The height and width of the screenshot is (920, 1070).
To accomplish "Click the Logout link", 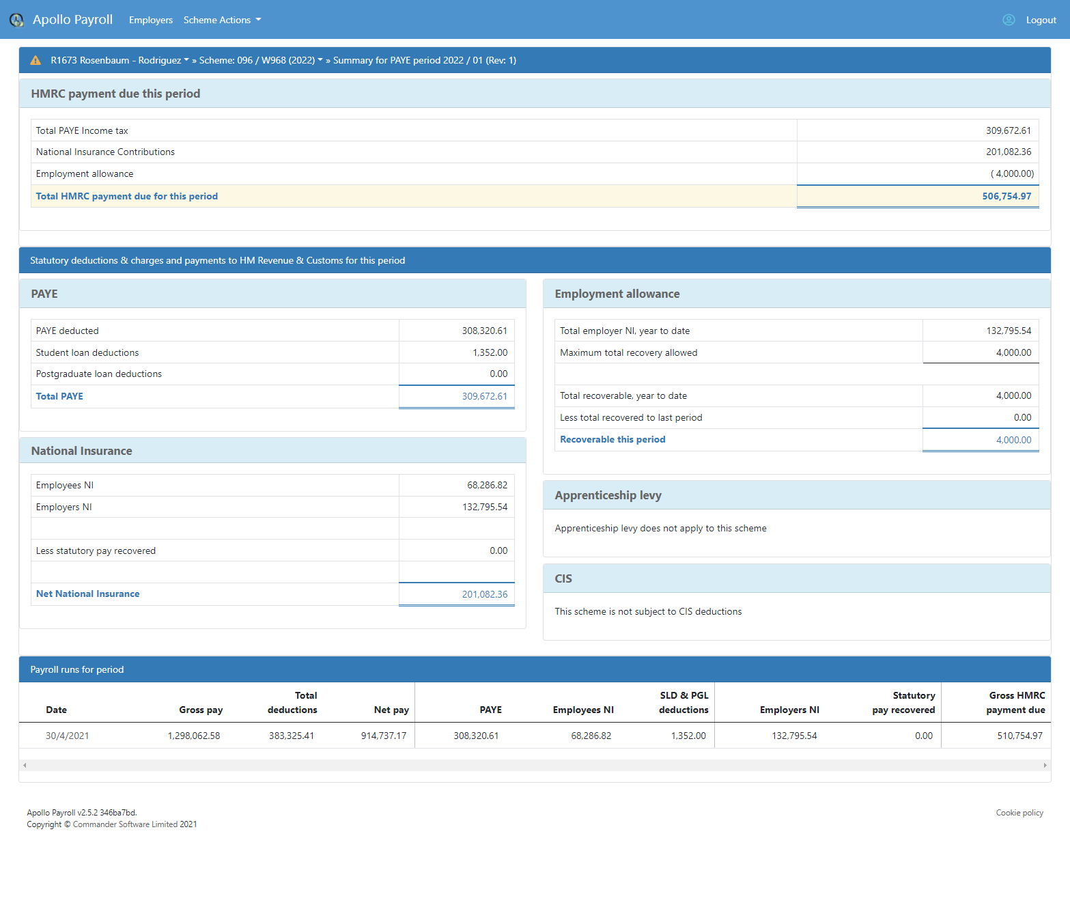I will tap(1041, 20).
